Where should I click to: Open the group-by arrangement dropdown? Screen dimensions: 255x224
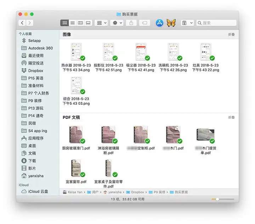[101, 23]
